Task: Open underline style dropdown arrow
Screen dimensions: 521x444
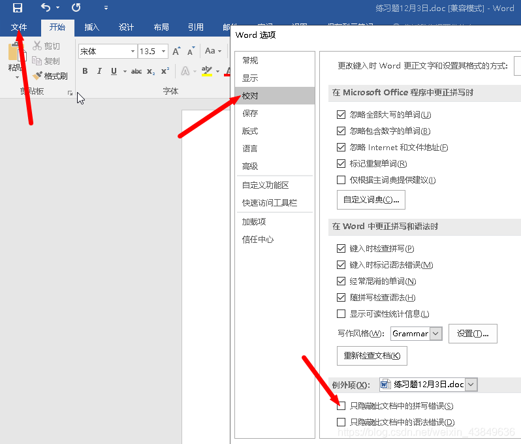Action: (125, 71)
